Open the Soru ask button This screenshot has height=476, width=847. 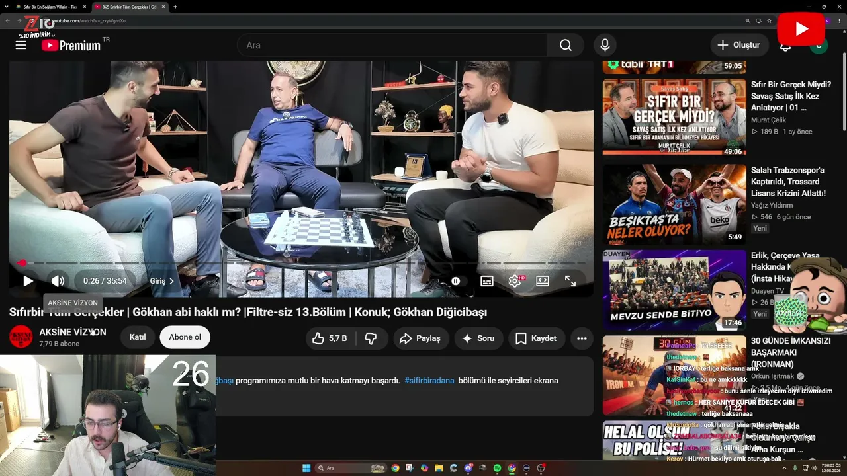tap(478, 338)
